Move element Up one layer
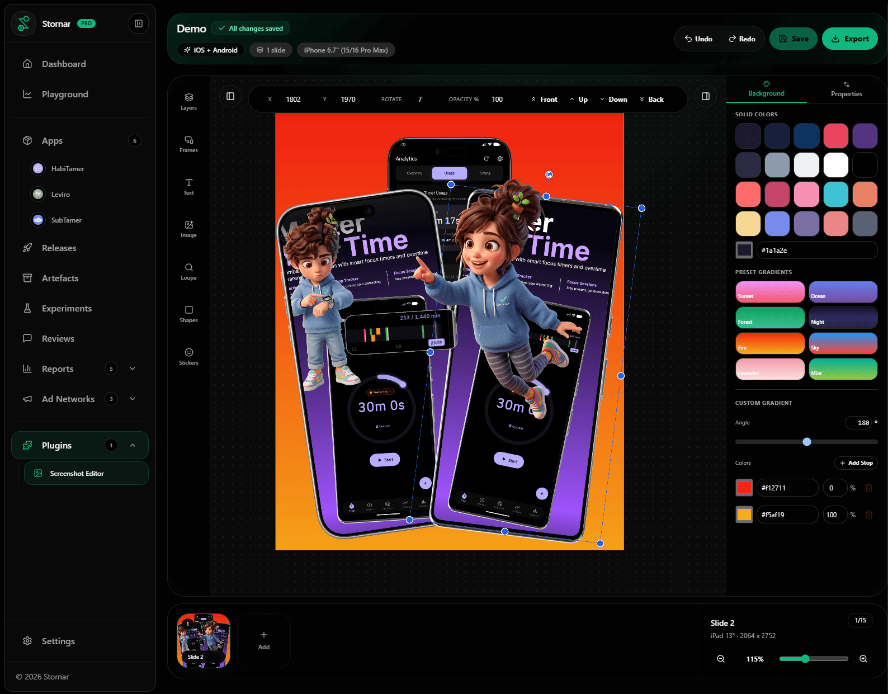Image resolution: width=888 pixels, height=694 pixels. 579,100
